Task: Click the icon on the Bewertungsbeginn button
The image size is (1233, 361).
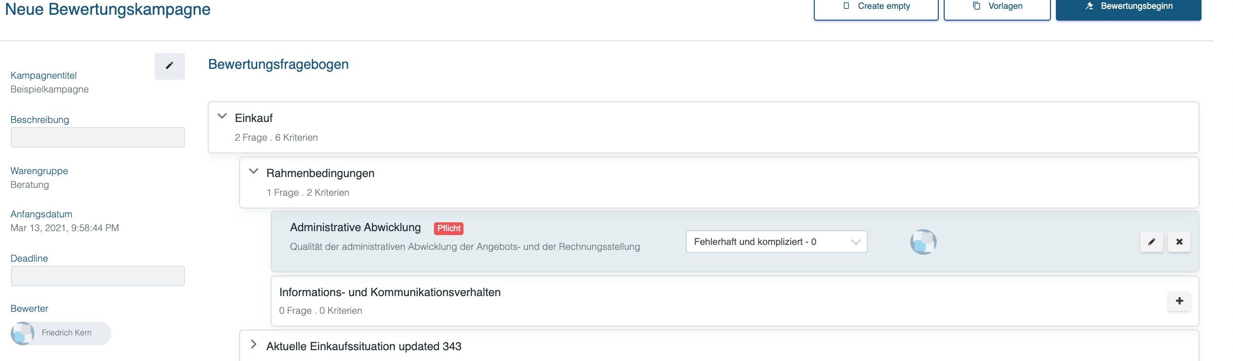Action: [x=1089, y=6]
